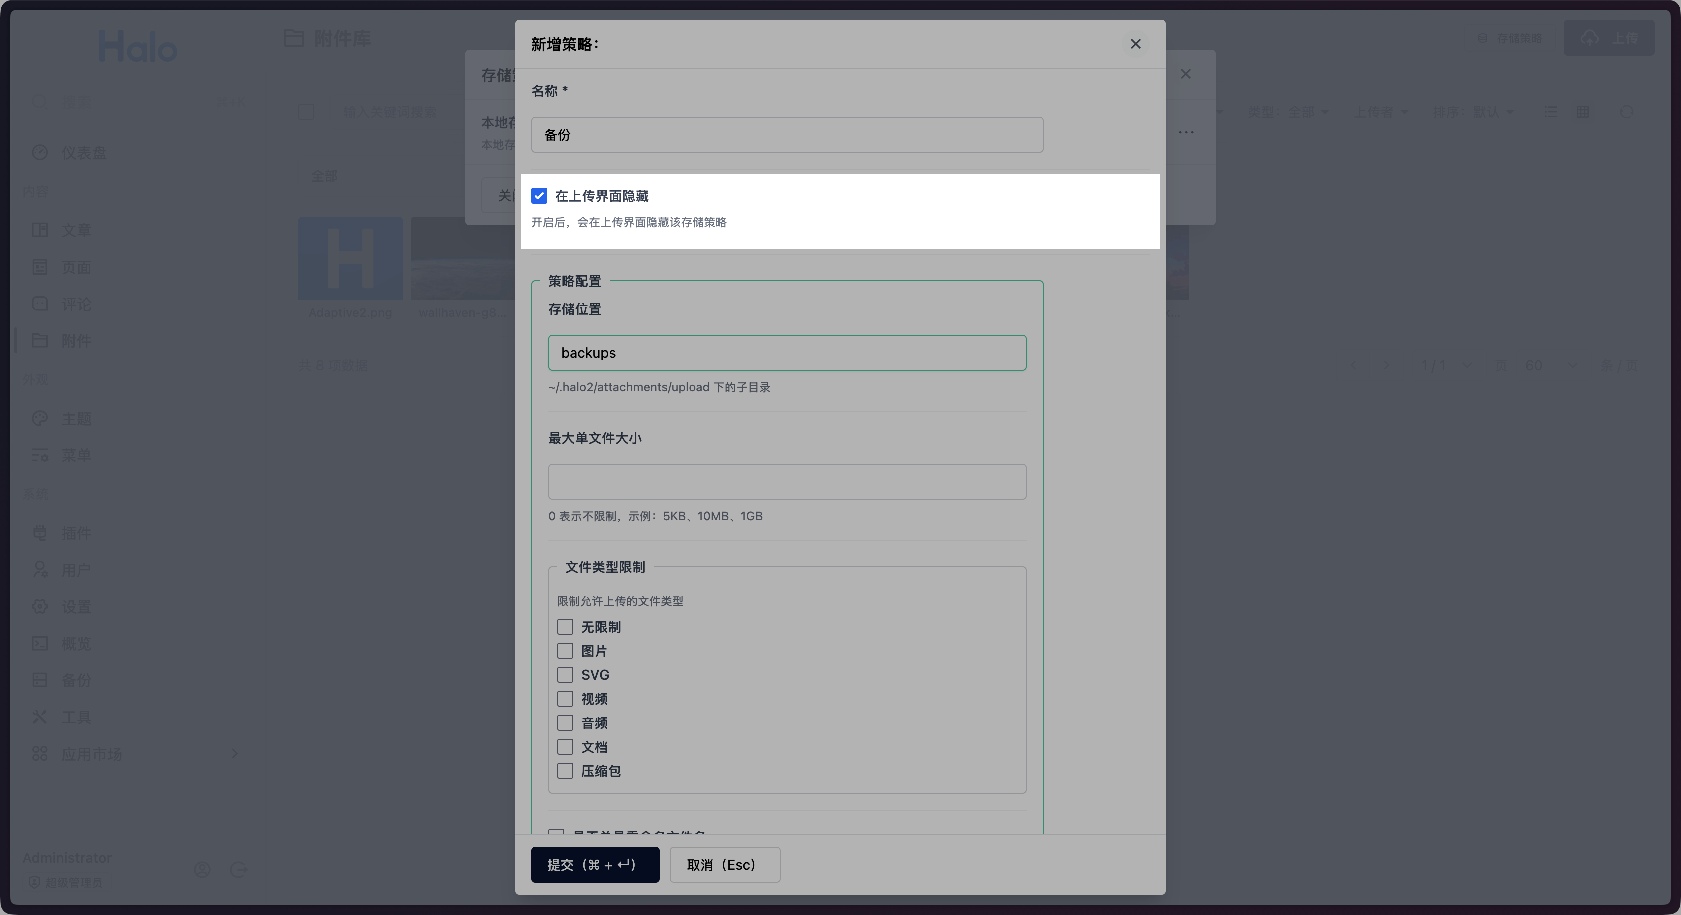1681x915 pixels.
Task: Focus the 名称 input field containing 备份
Action: (x=786, y=135)
